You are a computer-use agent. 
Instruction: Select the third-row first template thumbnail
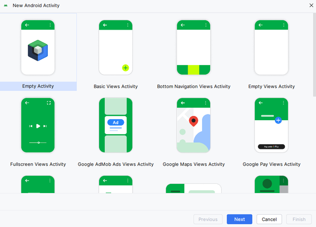click(x=38, y=184)
